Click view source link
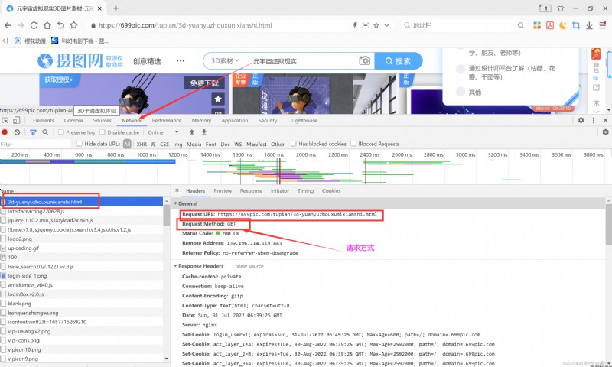The height and width of the screenshot is (367, 612). [x=250, y=266]
